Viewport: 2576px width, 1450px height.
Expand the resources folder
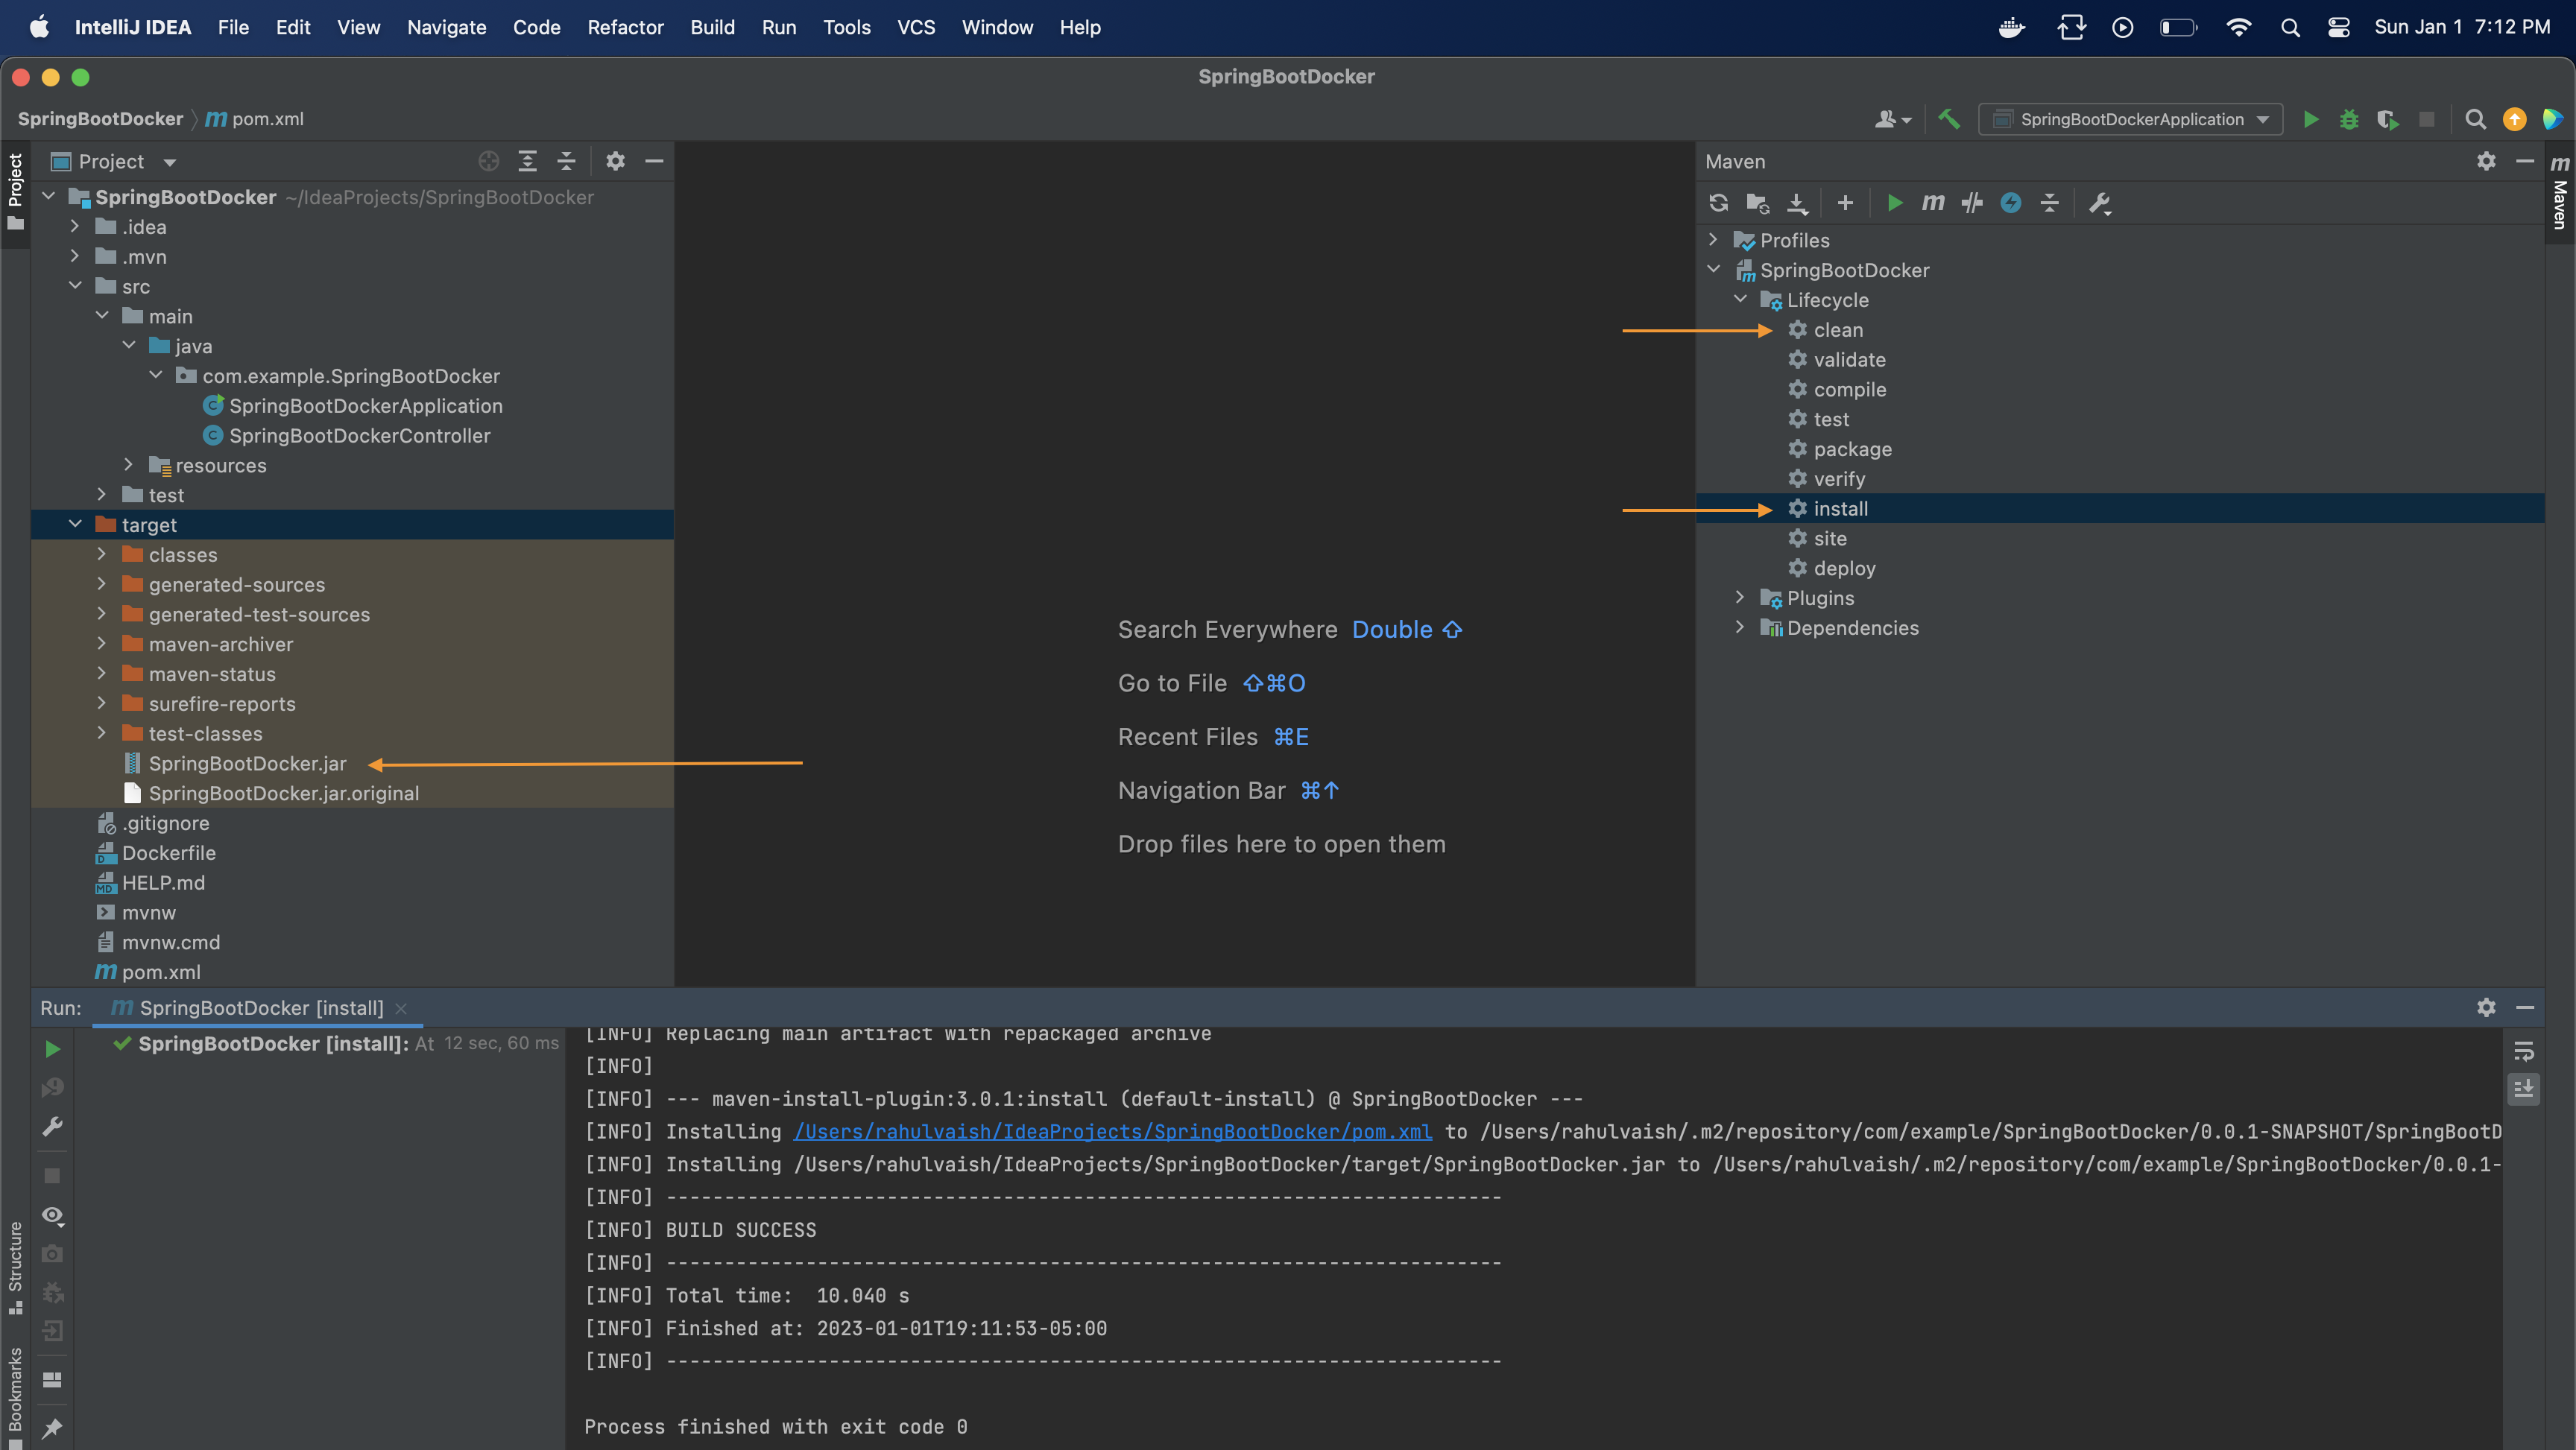(x=128, y=464)
